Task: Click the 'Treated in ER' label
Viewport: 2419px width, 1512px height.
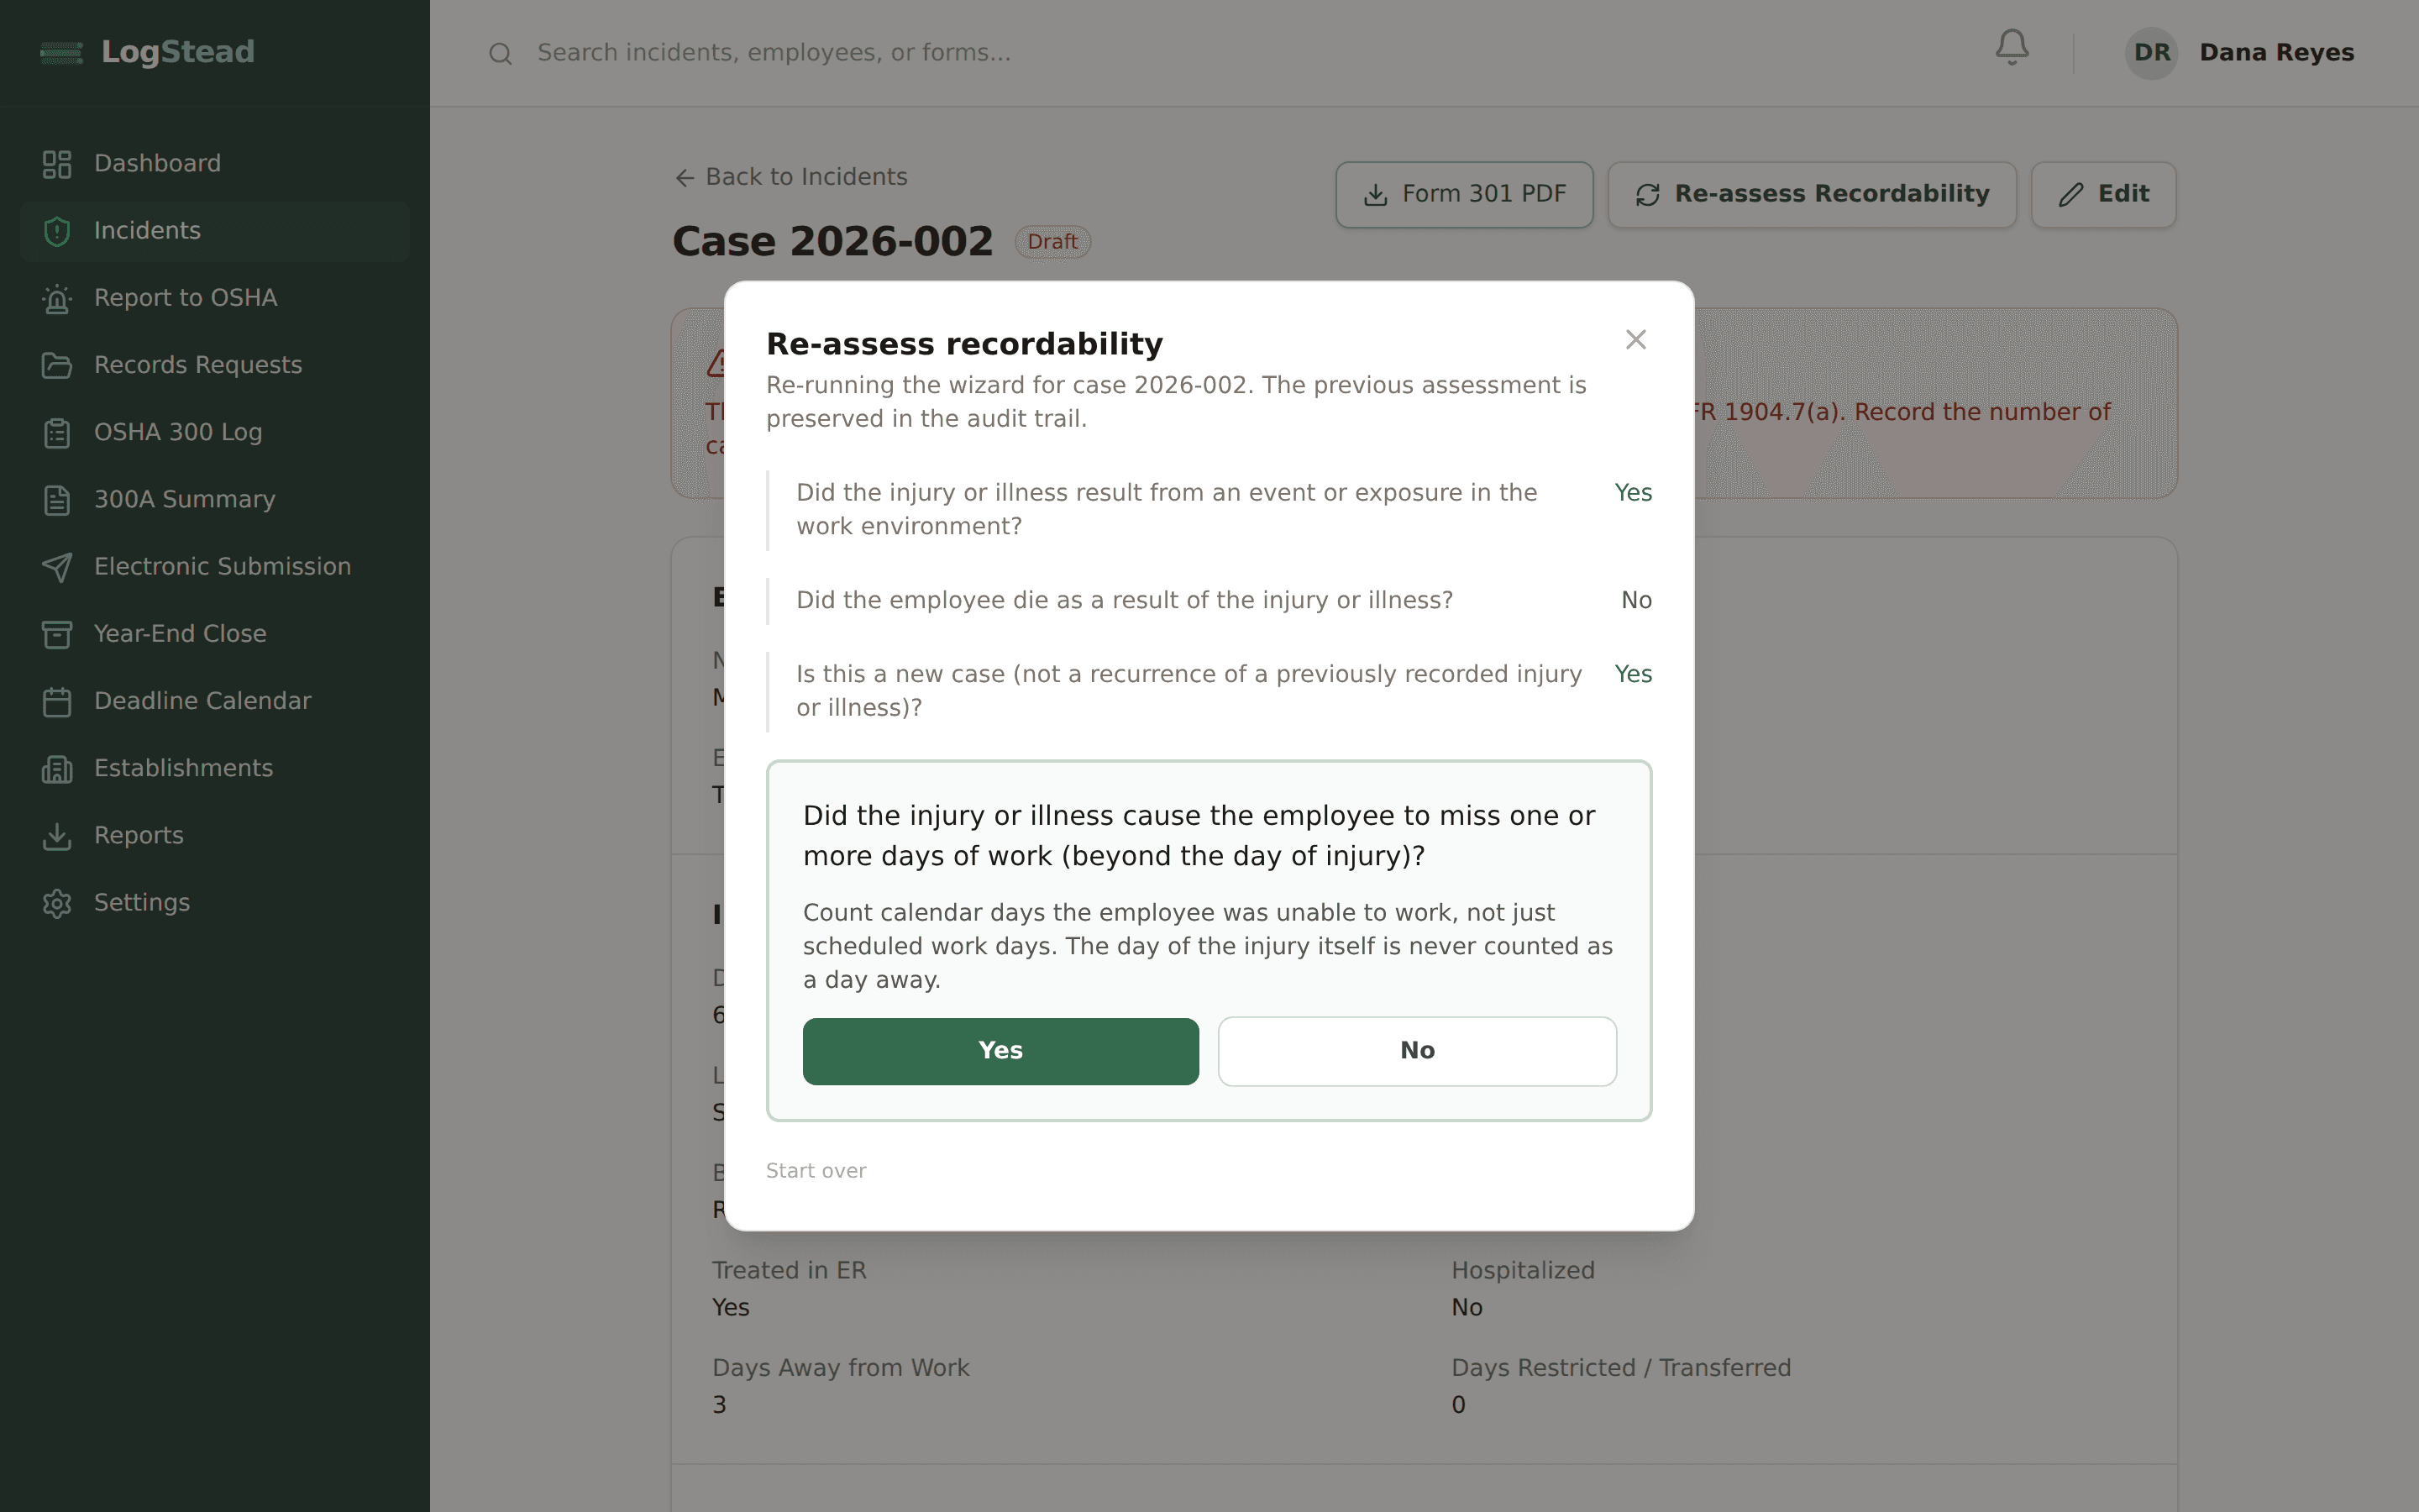Action: coord(789,1270)
